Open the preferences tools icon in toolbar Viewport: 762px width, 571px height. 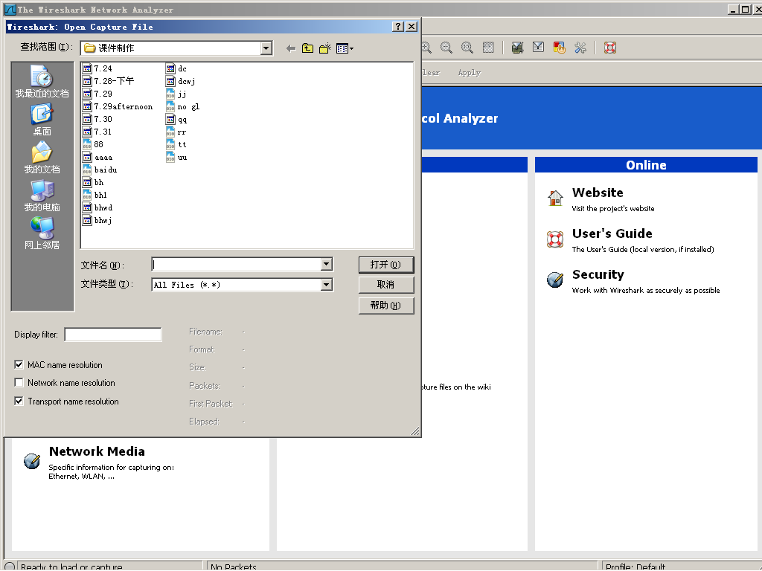point(580,48)
